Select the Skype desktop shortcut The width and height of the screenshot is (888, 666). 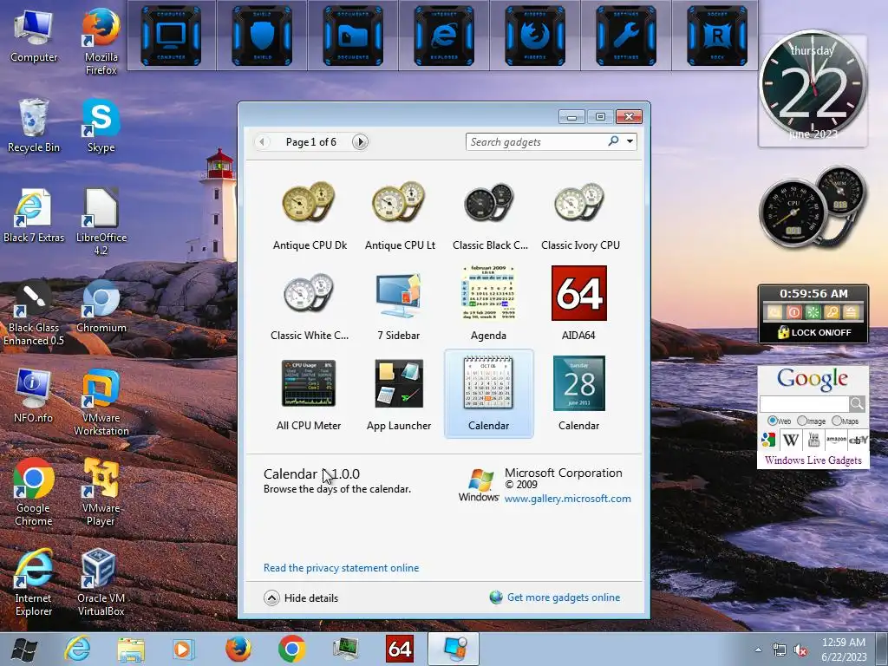[x=101, y=126]
